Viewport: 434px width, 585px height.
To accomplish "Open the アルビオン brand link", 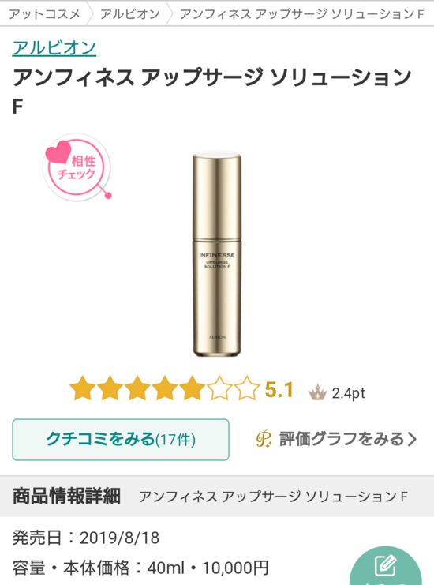I will point(54,48).
